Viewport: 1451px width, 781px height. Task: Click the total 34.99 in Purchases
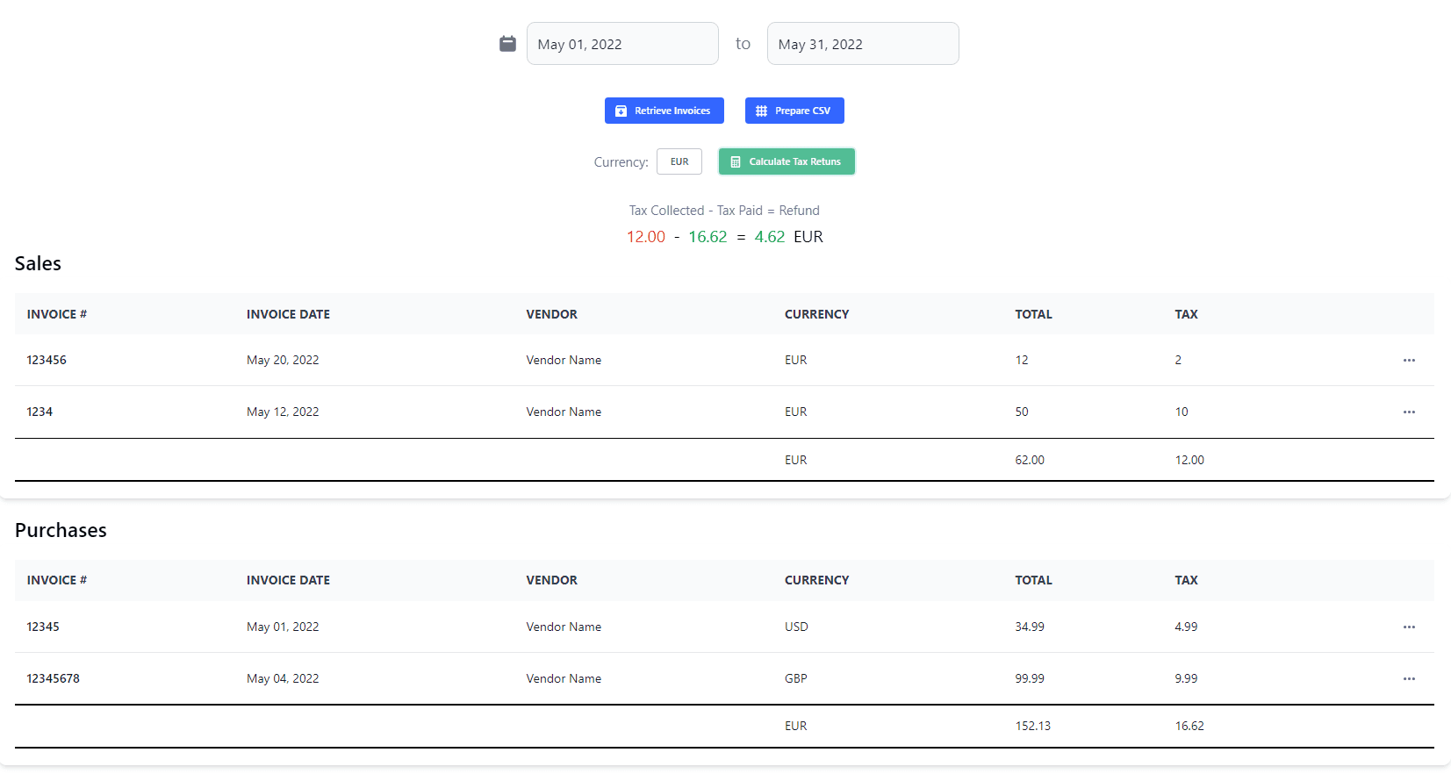tap(1030, 627)
